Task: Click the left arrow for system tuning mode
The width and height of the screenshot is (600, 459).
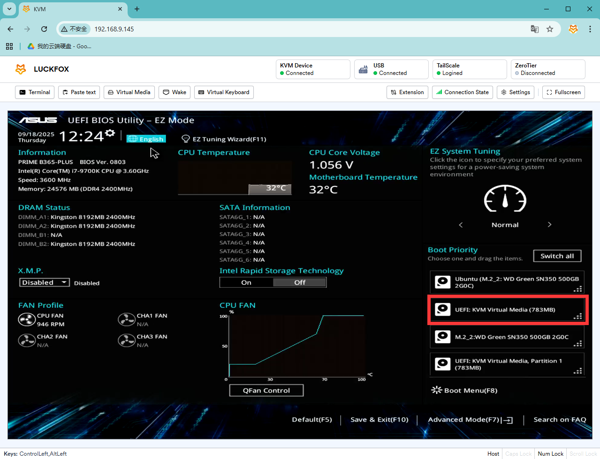Action: [x=461, y=225]
